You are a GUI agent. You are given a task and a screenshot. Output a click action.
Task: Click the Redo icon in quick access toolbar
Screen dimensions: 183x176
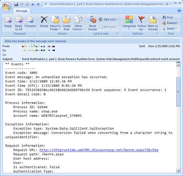(27, 4)
